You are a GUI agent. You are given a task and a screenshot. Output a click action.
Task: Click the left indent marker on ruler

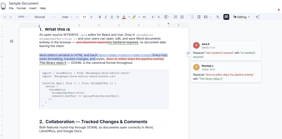point(39,26)
